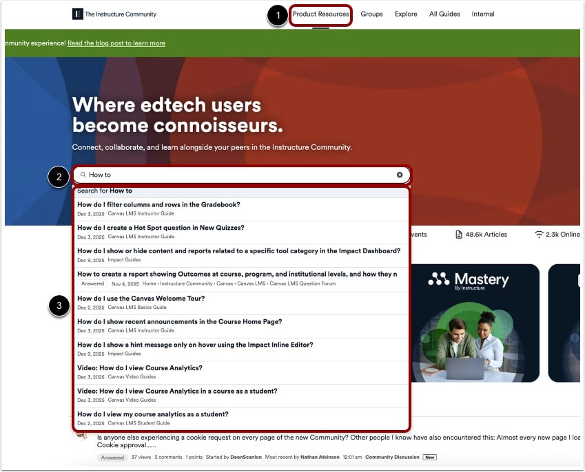
Task: Open the Mastery by Instructure card
Action: [475, 323]
